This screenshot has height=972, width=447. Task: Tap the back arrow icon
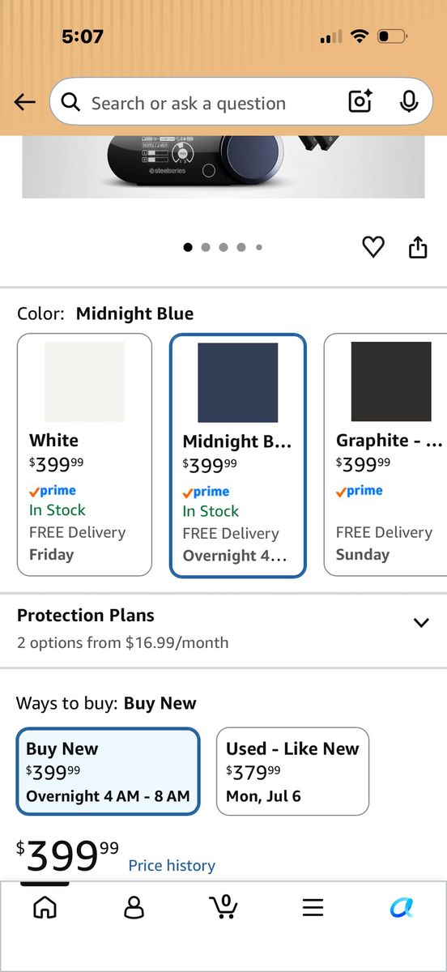(x=25, y=103)
